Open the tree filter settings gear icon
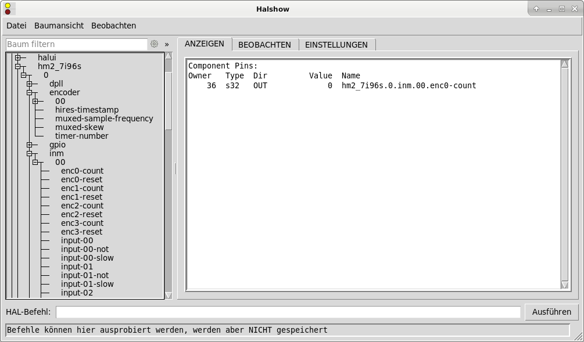 (154, 44)
